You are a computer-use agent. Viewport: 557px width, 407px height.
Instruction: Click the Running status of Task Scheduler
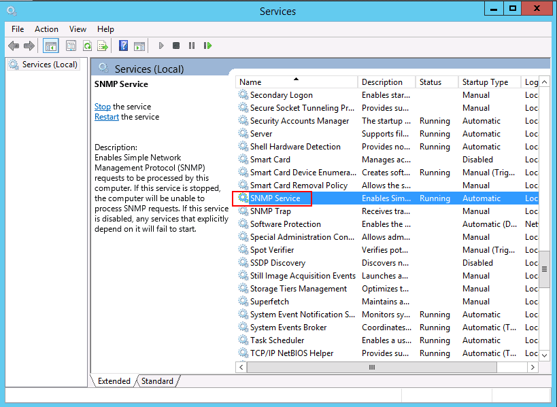(435, 340)
